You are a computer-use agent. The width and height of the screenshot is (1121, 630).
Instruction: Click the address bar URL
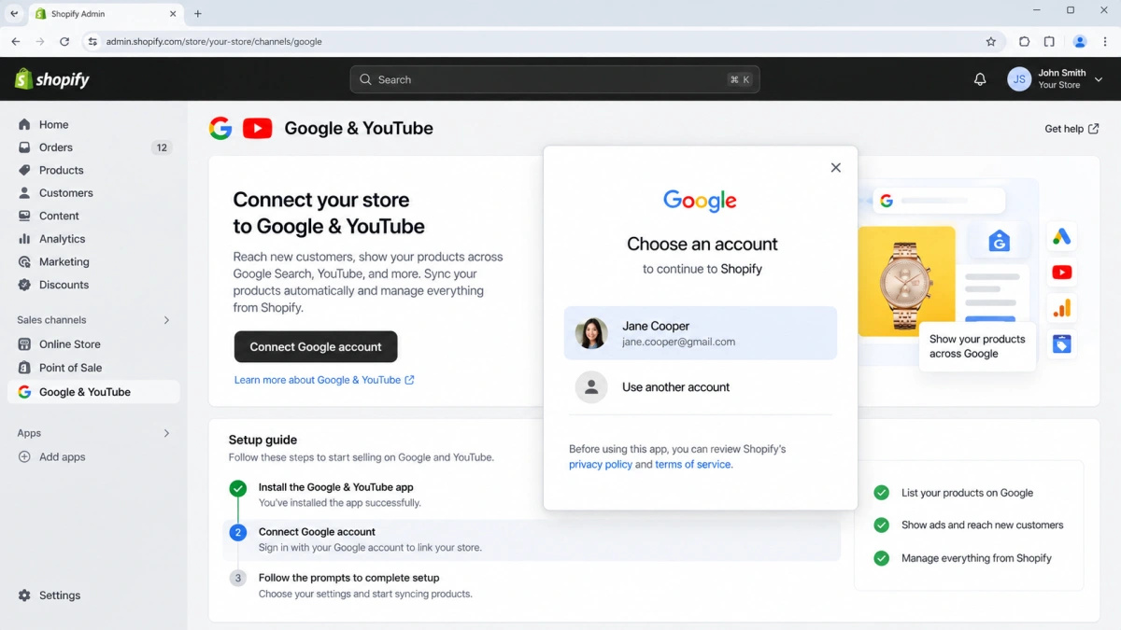tap(214, 41)
